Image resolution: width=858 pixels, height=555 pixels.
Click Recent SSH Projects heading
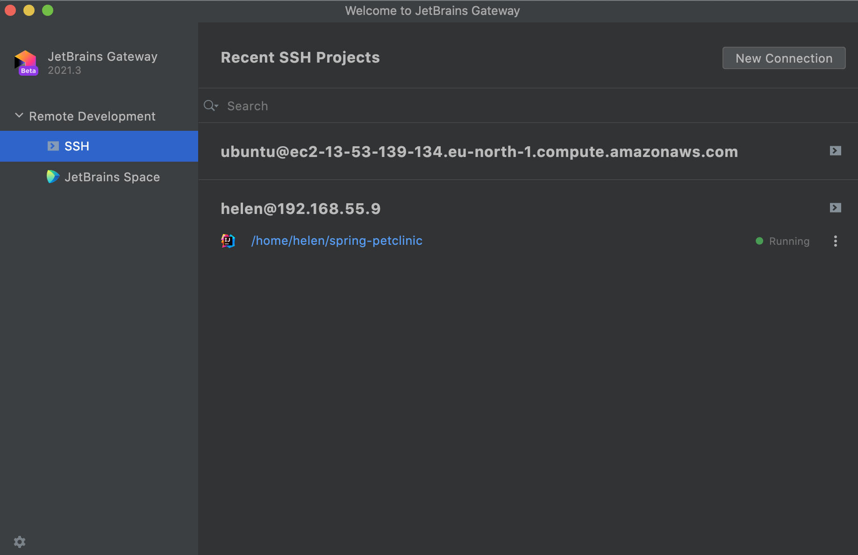pos(300,57)
